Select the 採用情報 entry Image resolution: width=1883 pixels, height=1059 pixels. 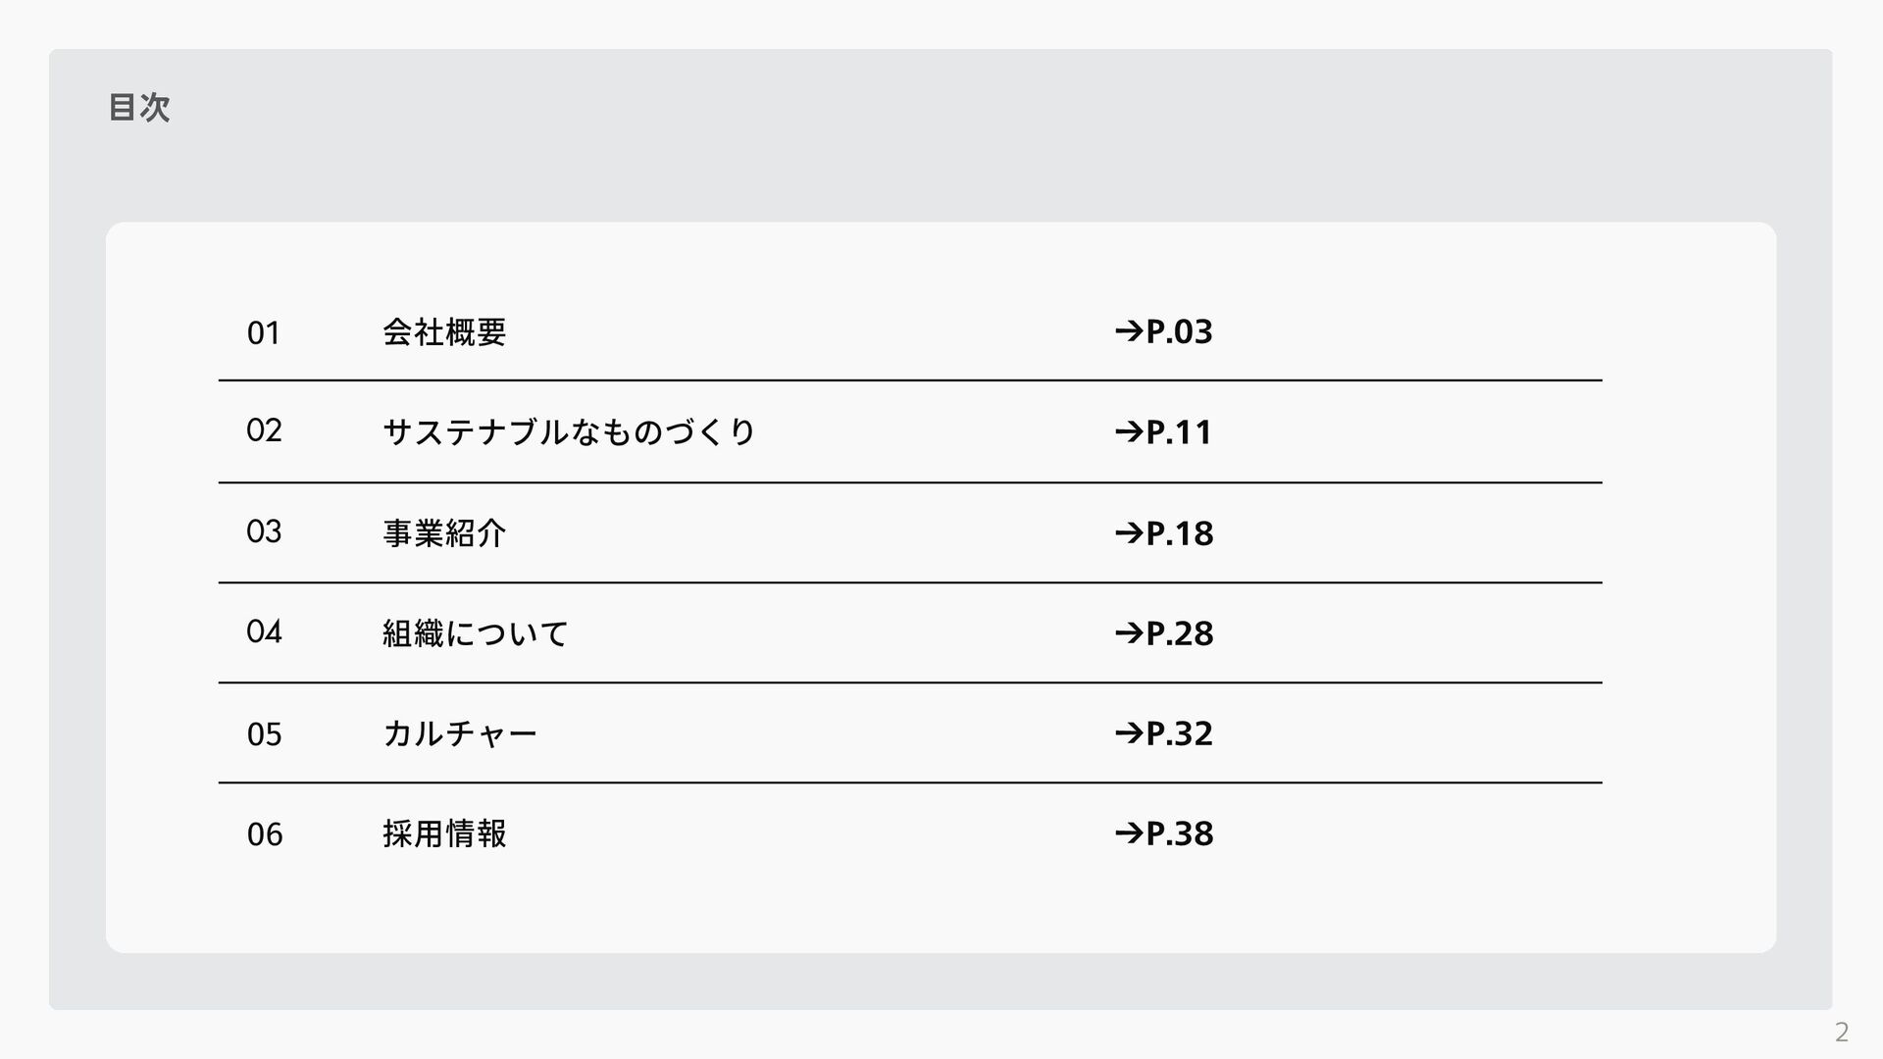pos(444,833)
